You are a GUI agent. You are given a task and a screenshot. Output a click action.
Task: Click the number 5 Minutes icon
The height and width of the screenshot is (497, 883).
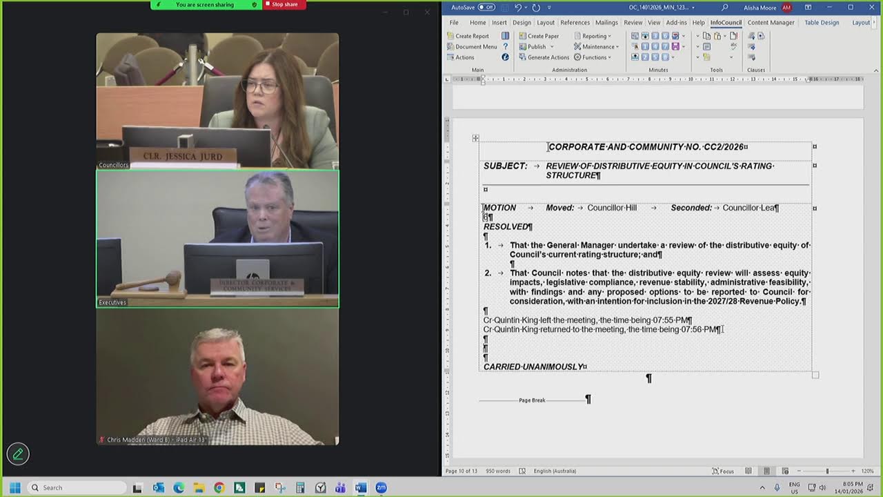[655, 57]
